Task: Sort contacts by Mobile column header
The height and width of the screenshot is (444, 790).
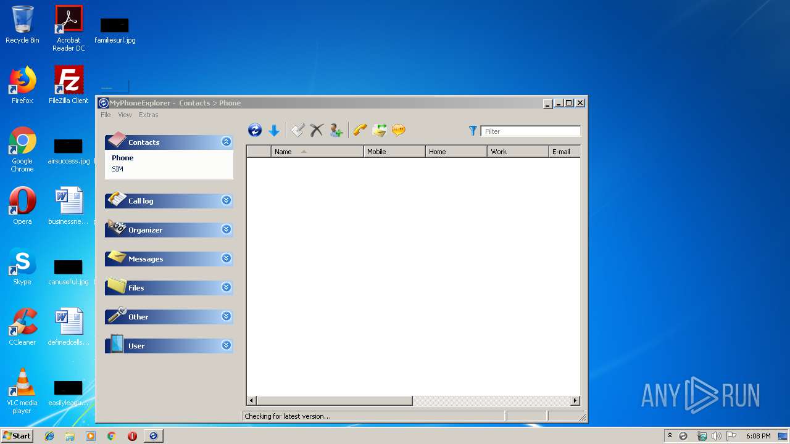Action: 394,152
